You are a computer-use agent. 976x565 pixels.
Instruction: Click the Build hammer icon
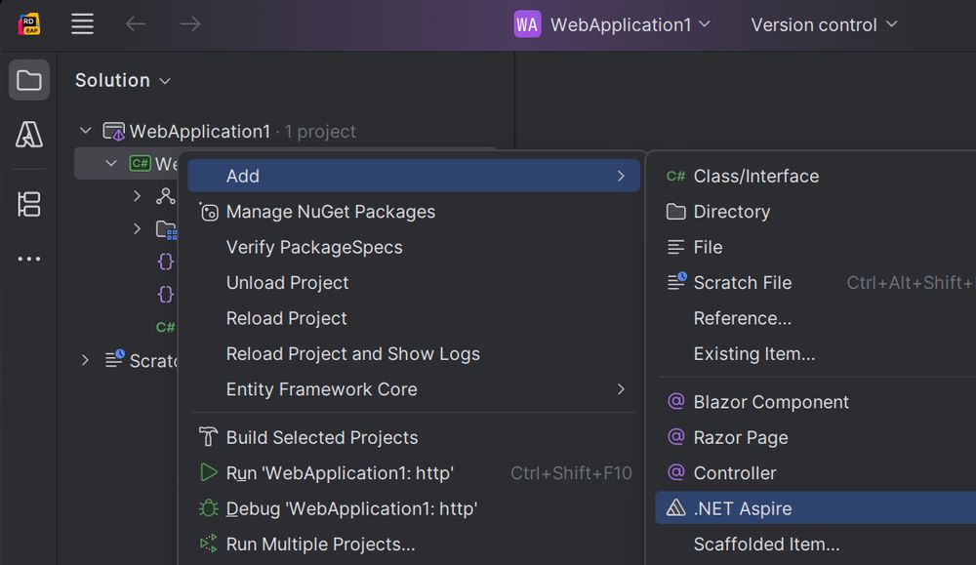pyautogui.click(x=208, y=437)
